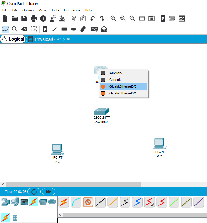The image size is (207, 223).
Task: Click the PC1 computer device
Action: (159, 144)
